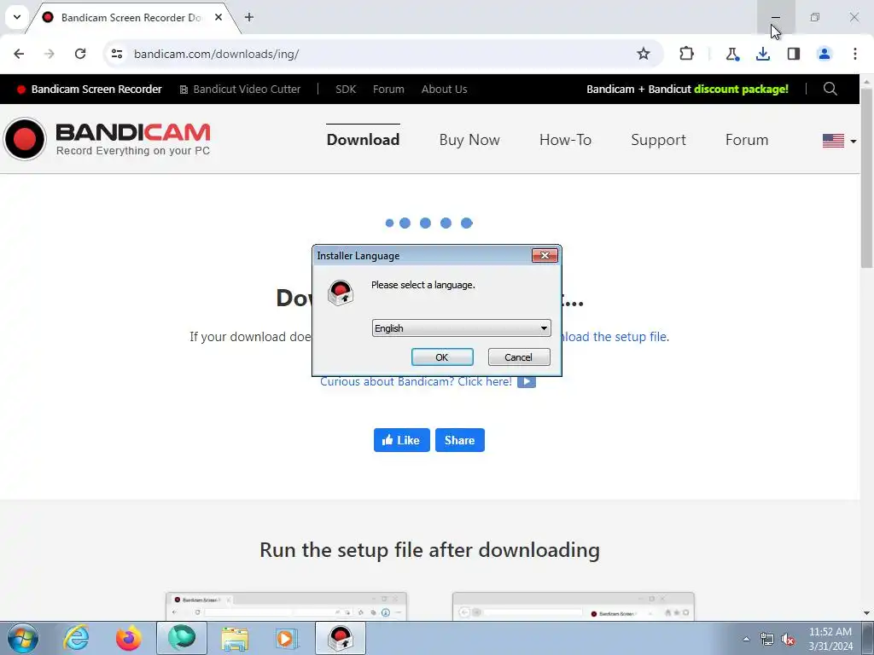Click the site search magnifier icon

point(830,89)
